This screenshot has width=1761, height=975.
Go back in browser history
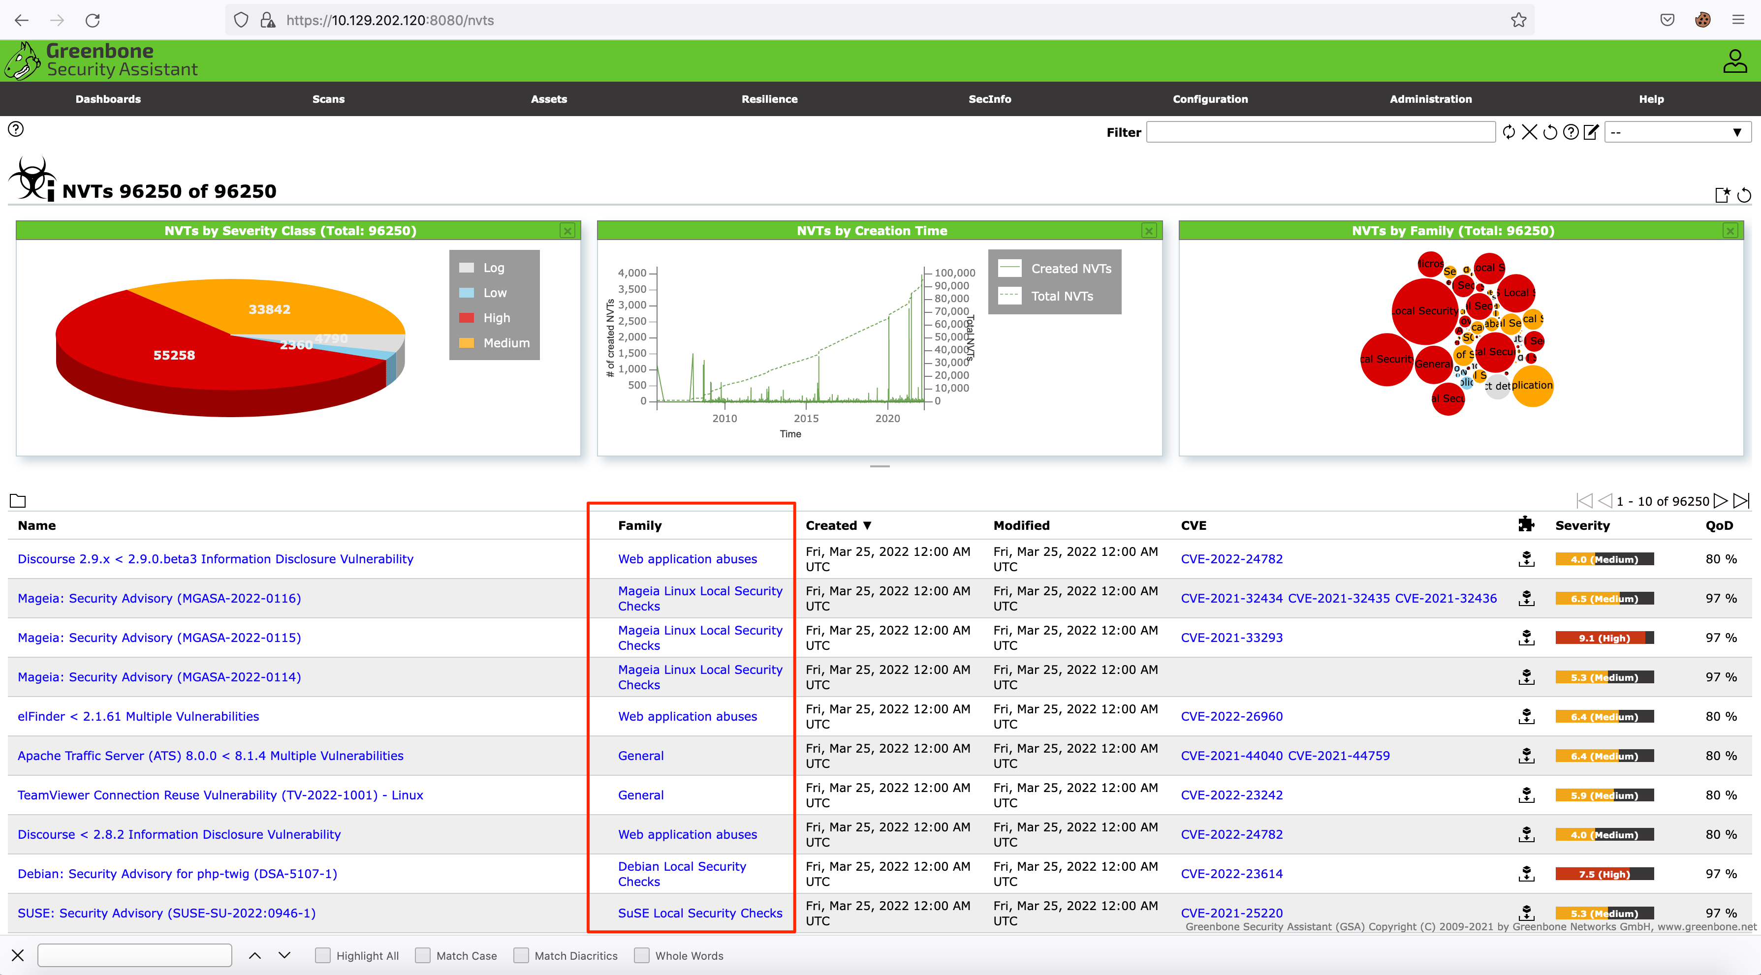point(22,20)
